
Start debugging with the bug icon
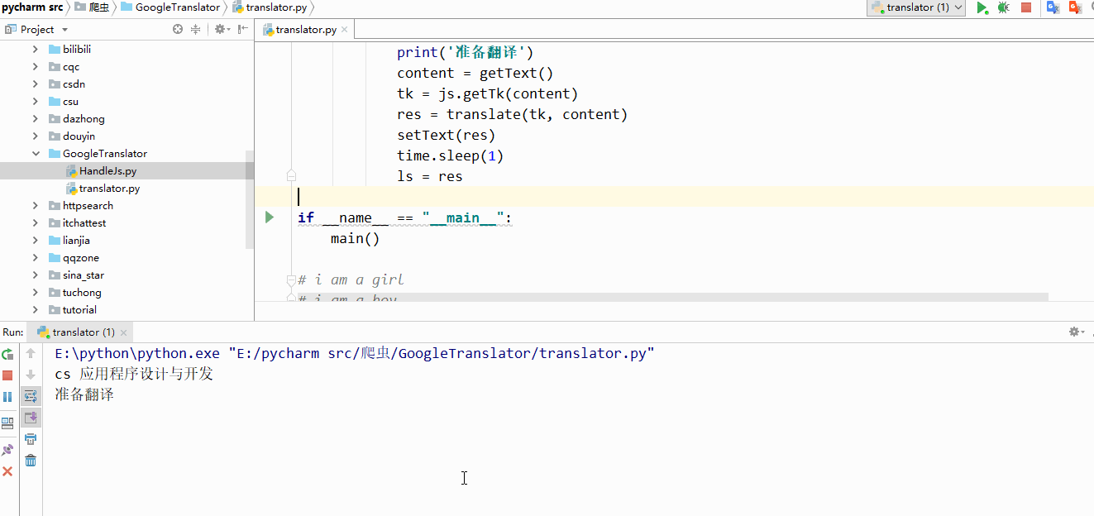(x=1003, y=7)
